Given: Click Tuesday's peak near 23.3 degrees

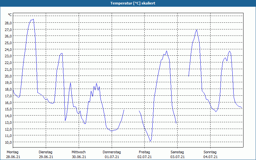Looking at the screenshot, I should [61, 53].
